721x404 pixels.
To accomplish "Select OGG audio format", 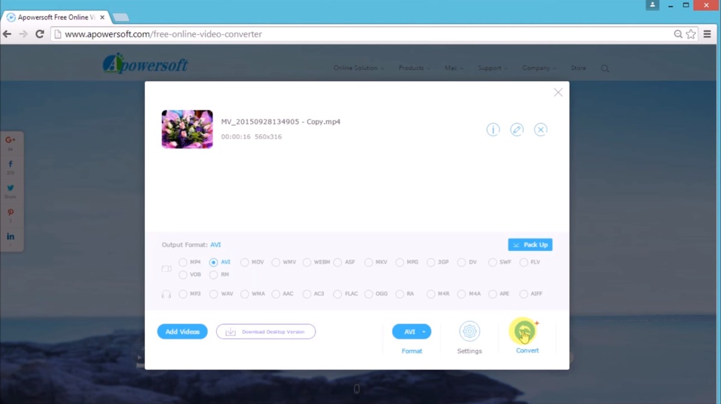I will pyautogui.click(x=369, y=294).
